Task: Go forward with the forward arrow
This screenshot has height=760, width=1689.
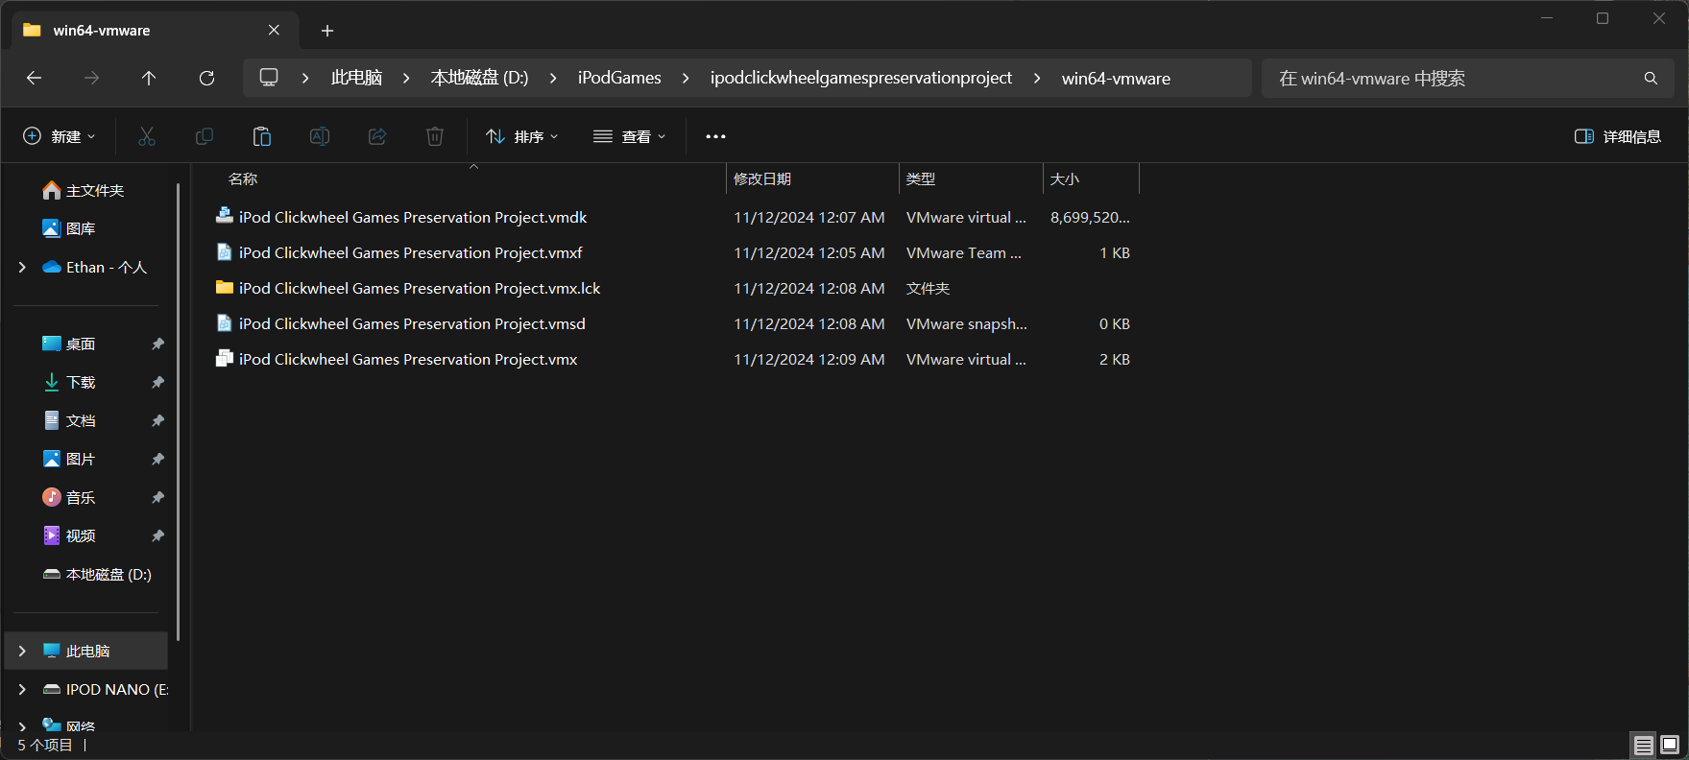Action: click(91, 78)
